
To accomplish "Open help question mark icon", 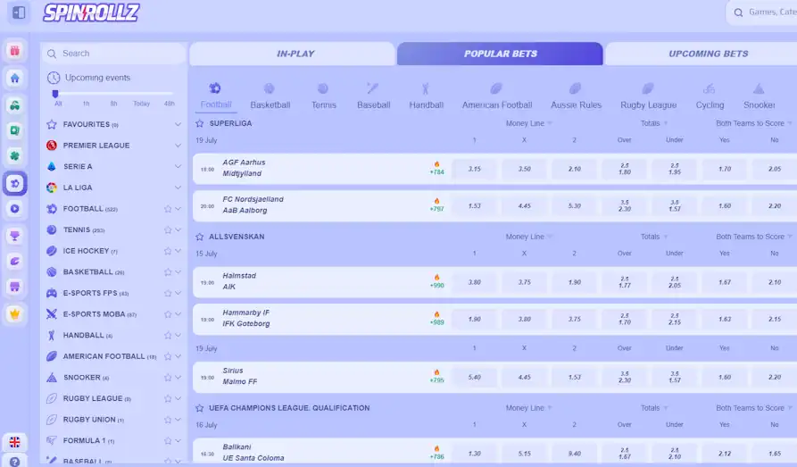I will point(15,462).
